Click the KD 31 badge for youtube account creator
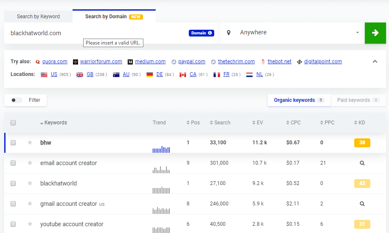Viewport: 389px width, 233px height. click(x=362, y=224)
